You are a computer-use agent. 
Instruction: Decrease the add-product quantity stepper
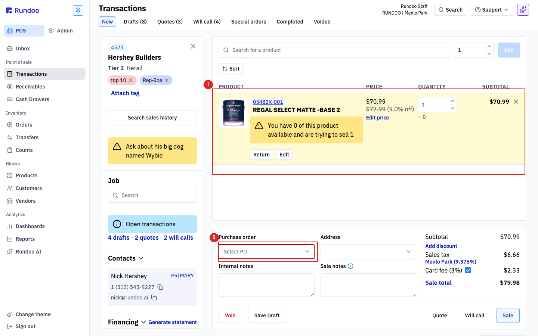pos(489,54)
